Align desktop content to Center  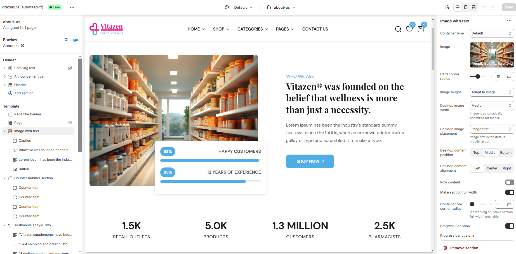(492, 168)
